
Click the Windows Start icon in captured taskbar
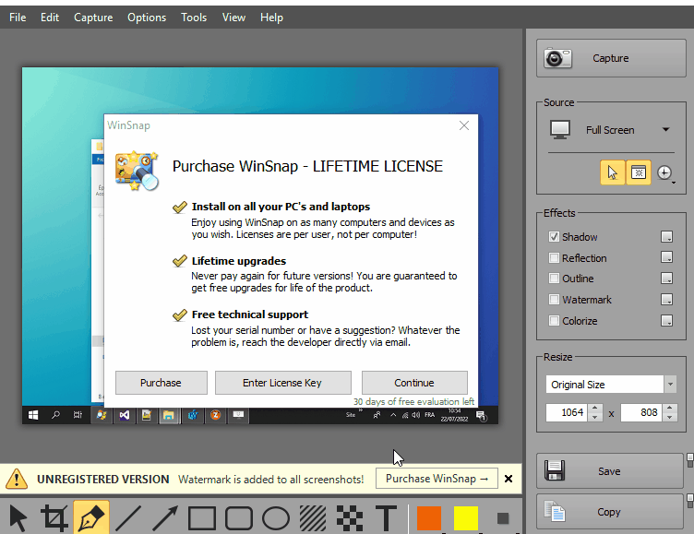point(33,415)
